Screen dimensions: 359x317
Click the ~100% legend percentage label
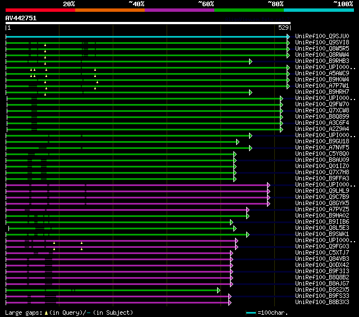point(343,4)
